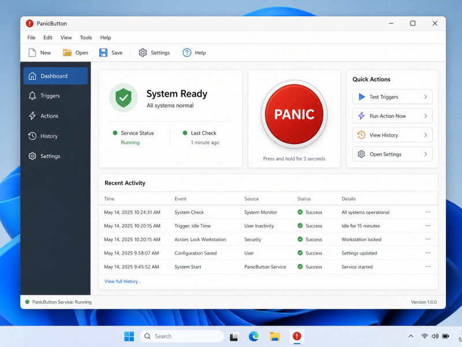Click 'Workstation locked' detail cell
This screenshot has height=347, width=462.
pos(362,239)
